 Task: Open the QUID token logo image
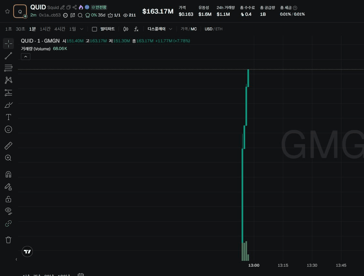(20, 11)
